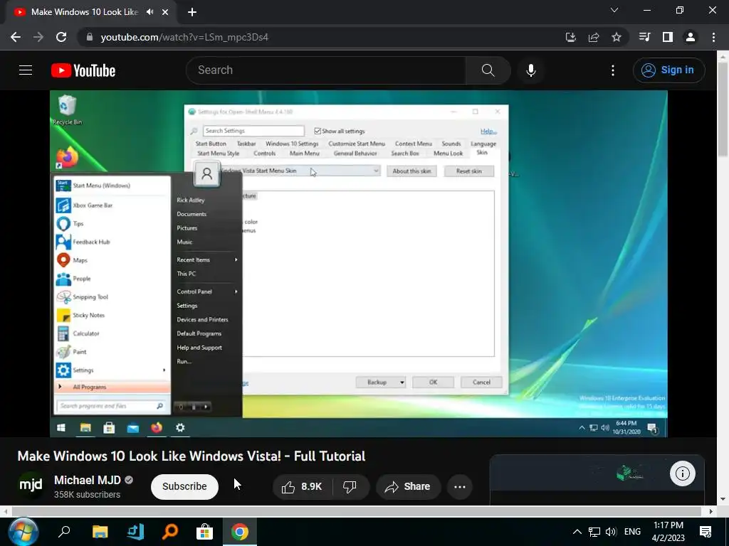The width and height of the screenshot is (729, 546).
Task: Open the Chrome profile icon
Action: click(x=691, y=37)
